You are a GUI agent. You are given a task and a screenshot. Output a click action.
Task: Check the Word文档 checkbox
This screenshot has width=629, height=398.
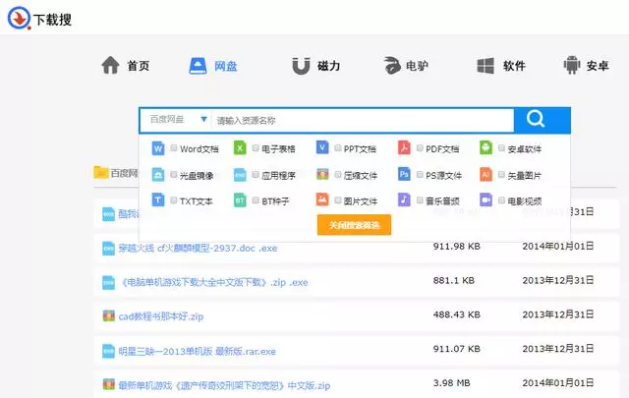point(174,148)
